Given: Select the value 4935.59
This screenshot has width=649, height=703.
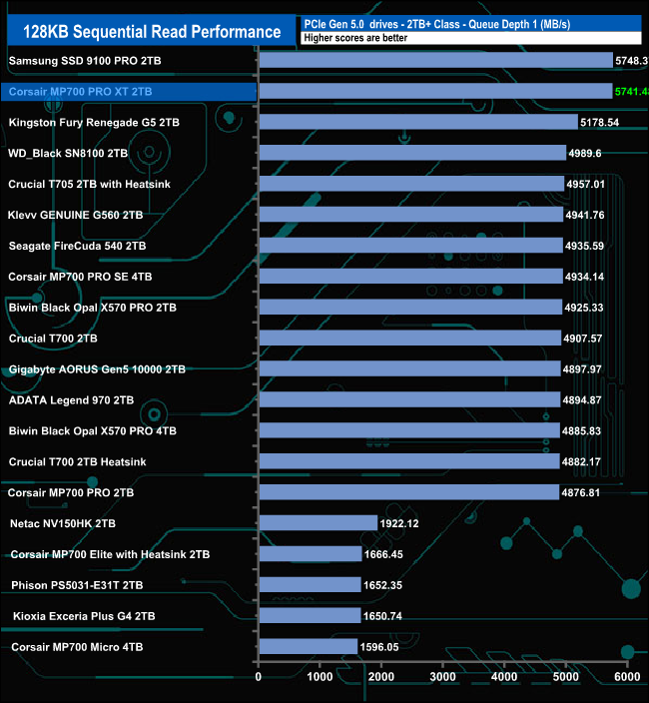Looking at the screenshot, I should [584, 247].
